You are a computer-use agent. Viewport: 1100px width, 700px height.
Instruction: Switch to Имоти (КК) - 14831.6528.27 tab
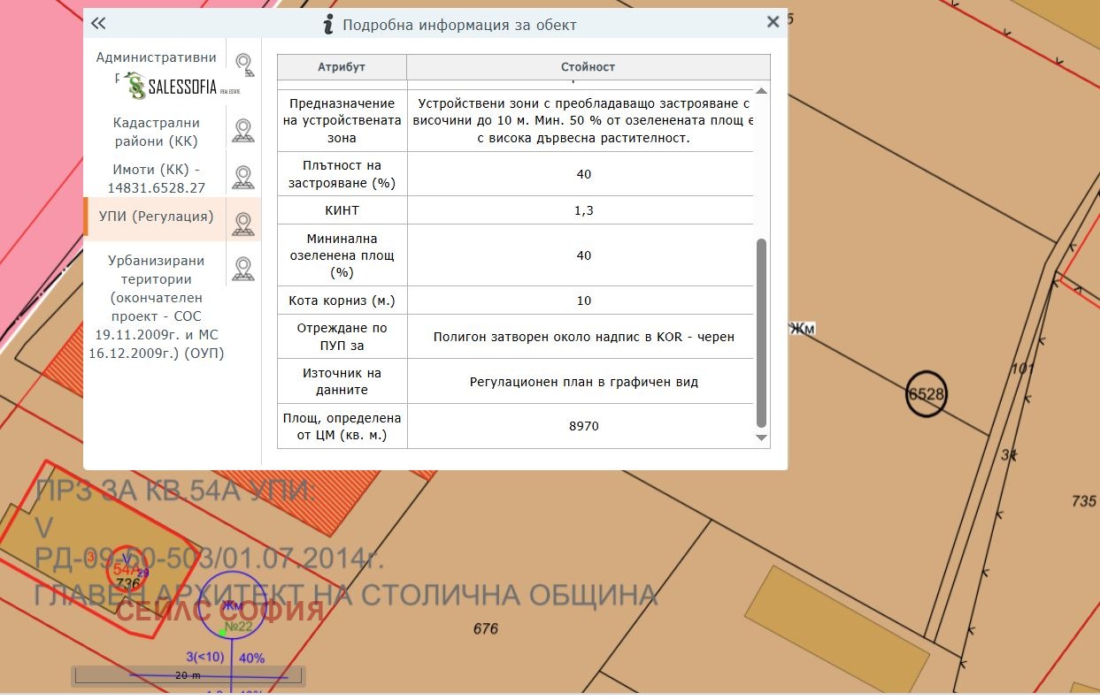click(x=156, y=178)
